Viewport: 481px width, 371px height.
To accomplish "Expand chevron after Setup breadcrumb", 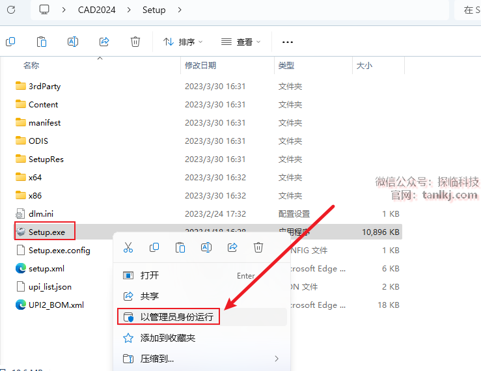I will [180, 10].
